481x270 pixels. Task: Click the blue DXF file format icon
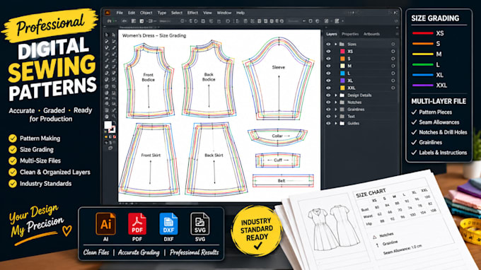click(168, 224)
